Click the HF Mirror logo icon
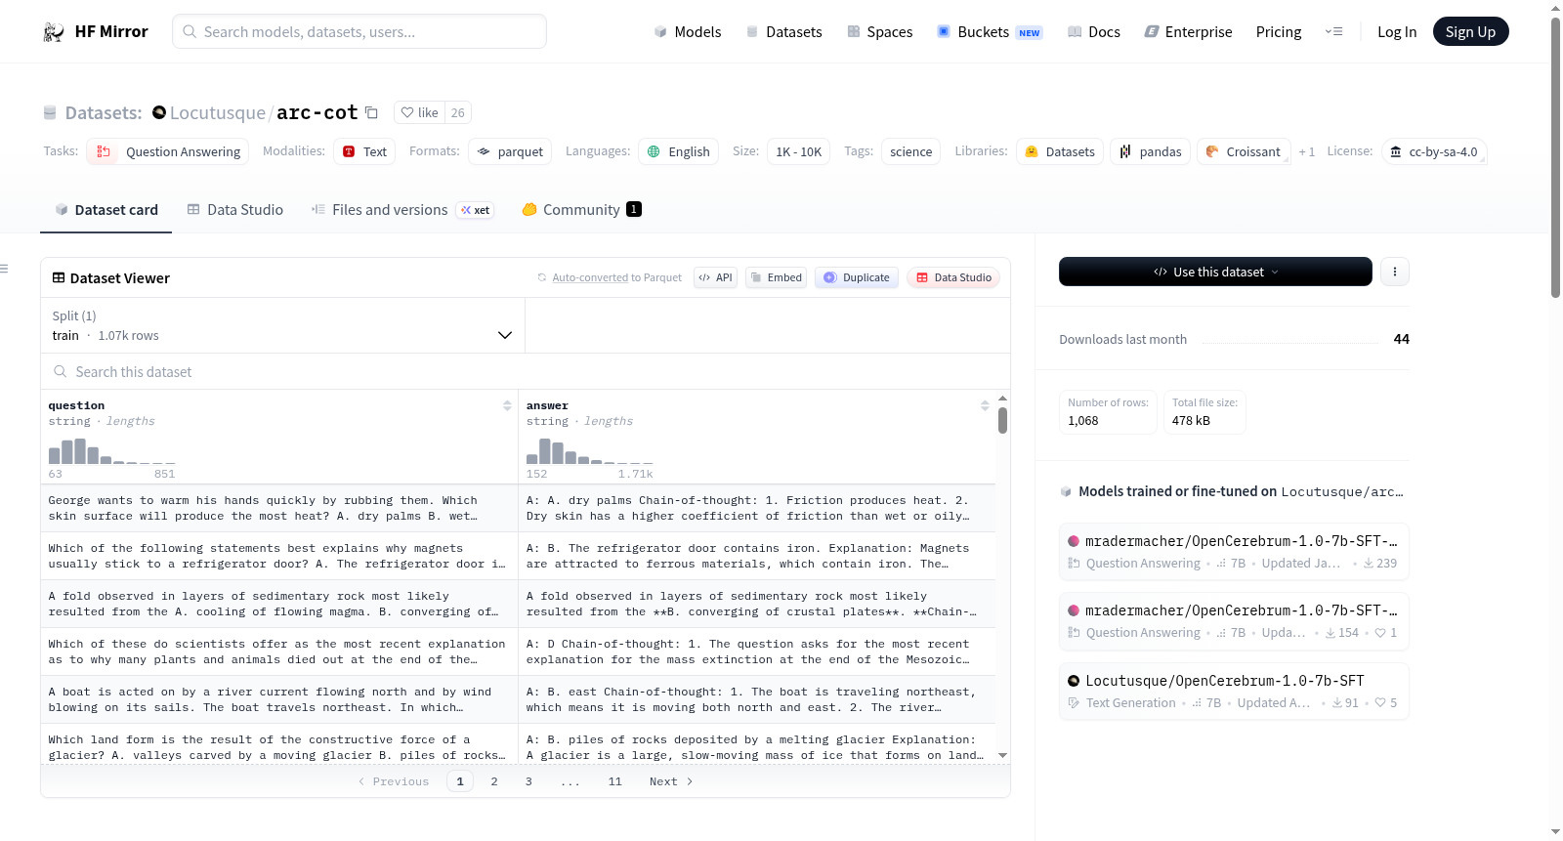This screenshot has width=1563, height=841. (x=54, y=32)
